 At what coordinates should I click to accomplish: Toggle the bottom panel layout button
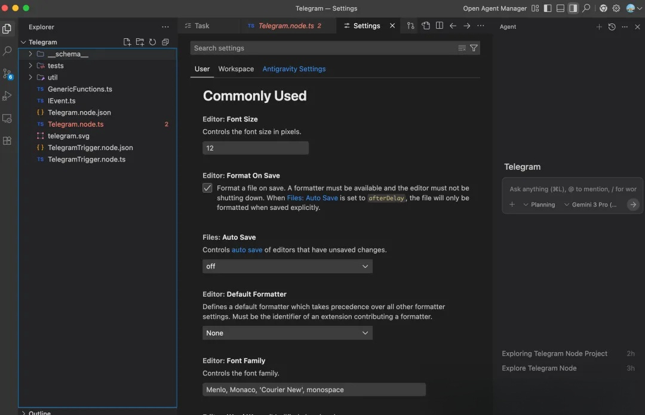click(560, 8)
